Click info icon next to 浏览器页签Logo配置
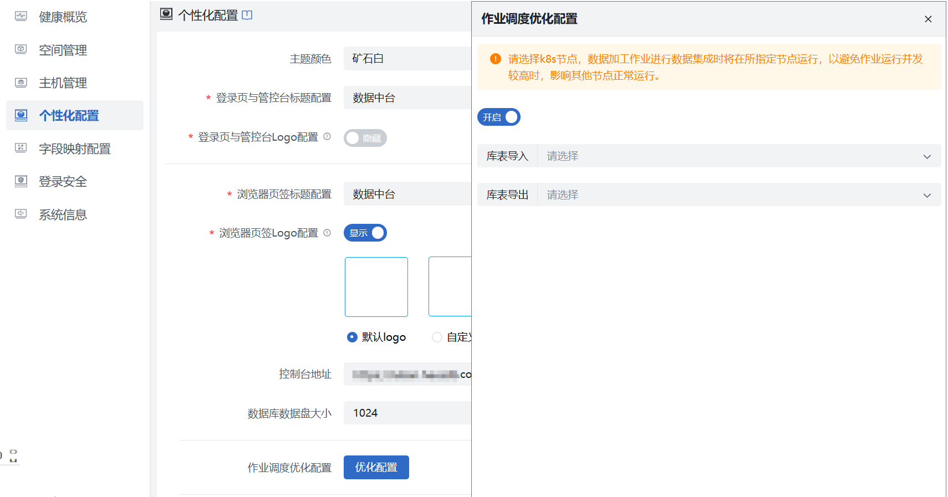The width and height of the screenshot is (948, 497). tap(327, 233)
